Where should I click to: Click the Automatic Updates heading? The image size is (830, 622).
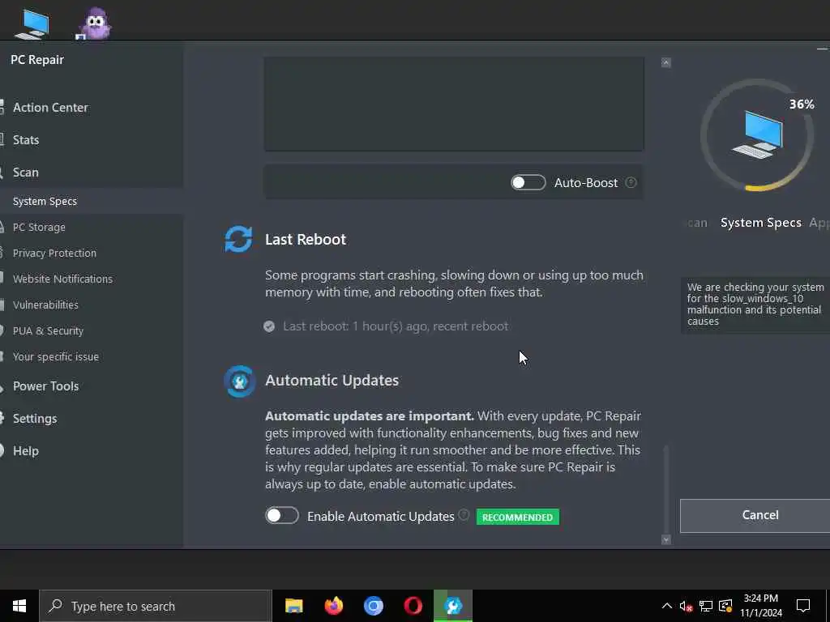click(x=332, y=381)
